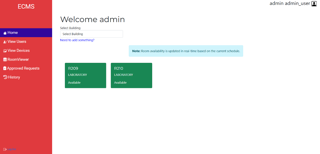Click the Log Out link text
The height and width of the screenshot is (154, 320).
[12, 149]
